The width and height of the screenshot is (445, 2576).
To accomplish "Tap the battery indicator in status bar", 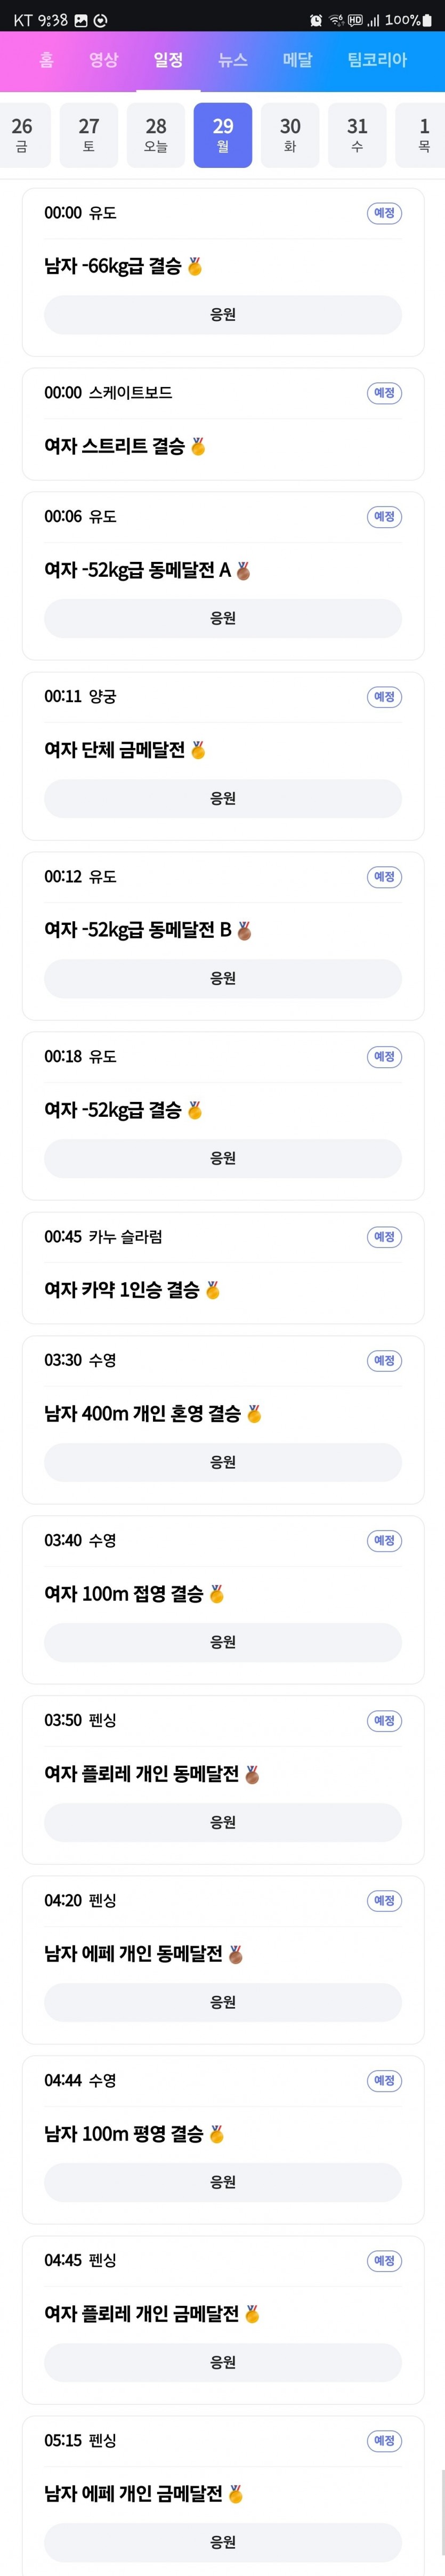I will (427, 20).
